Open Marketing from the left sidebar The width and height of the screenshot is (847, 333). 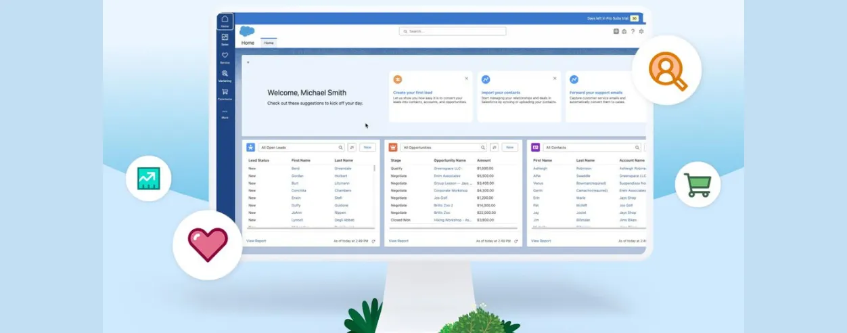(225, 75)
